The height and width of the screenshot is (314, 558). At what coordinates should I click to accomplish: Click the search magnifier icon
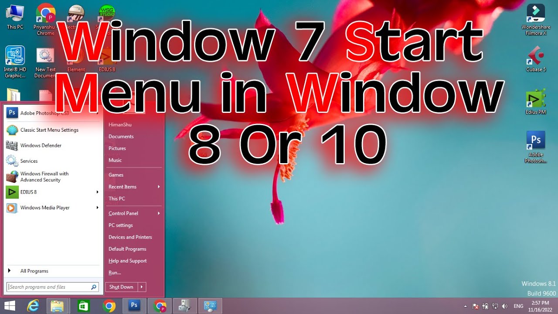94,287
